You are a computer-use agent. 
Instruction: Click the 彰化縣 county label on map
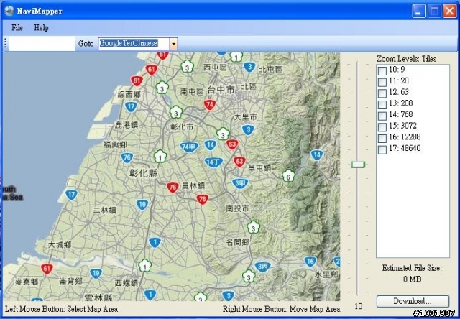tap(144, 173)
